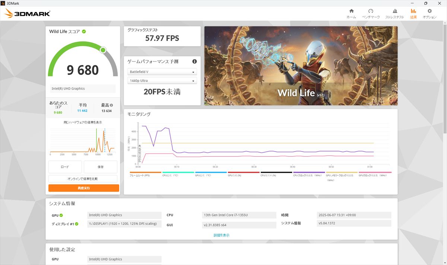
Task: Toggle フレームレート (FPS) legend swatch
Action: click(145, 172)
